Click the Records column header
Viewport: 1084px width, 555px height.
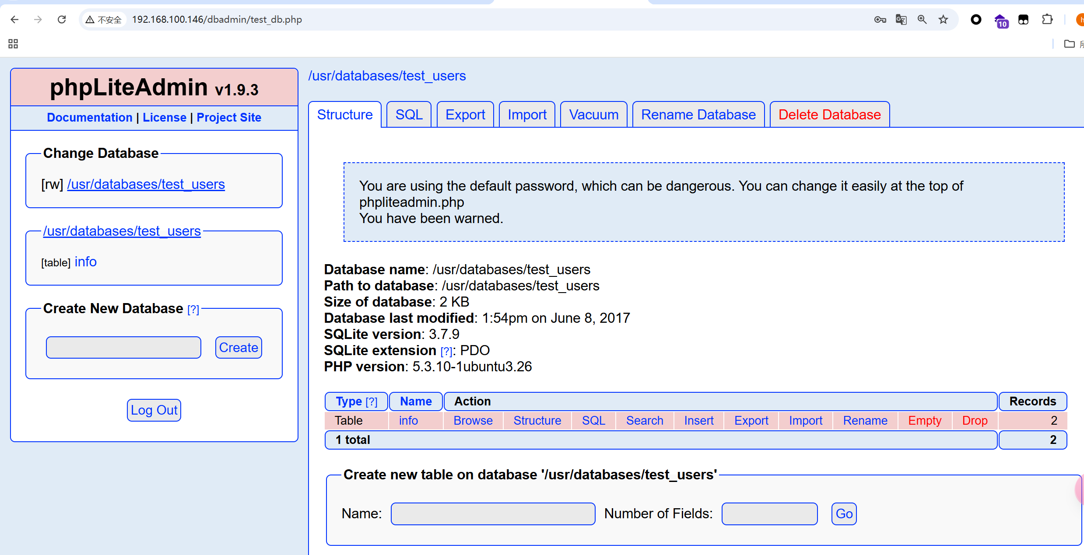(1033, 401)
